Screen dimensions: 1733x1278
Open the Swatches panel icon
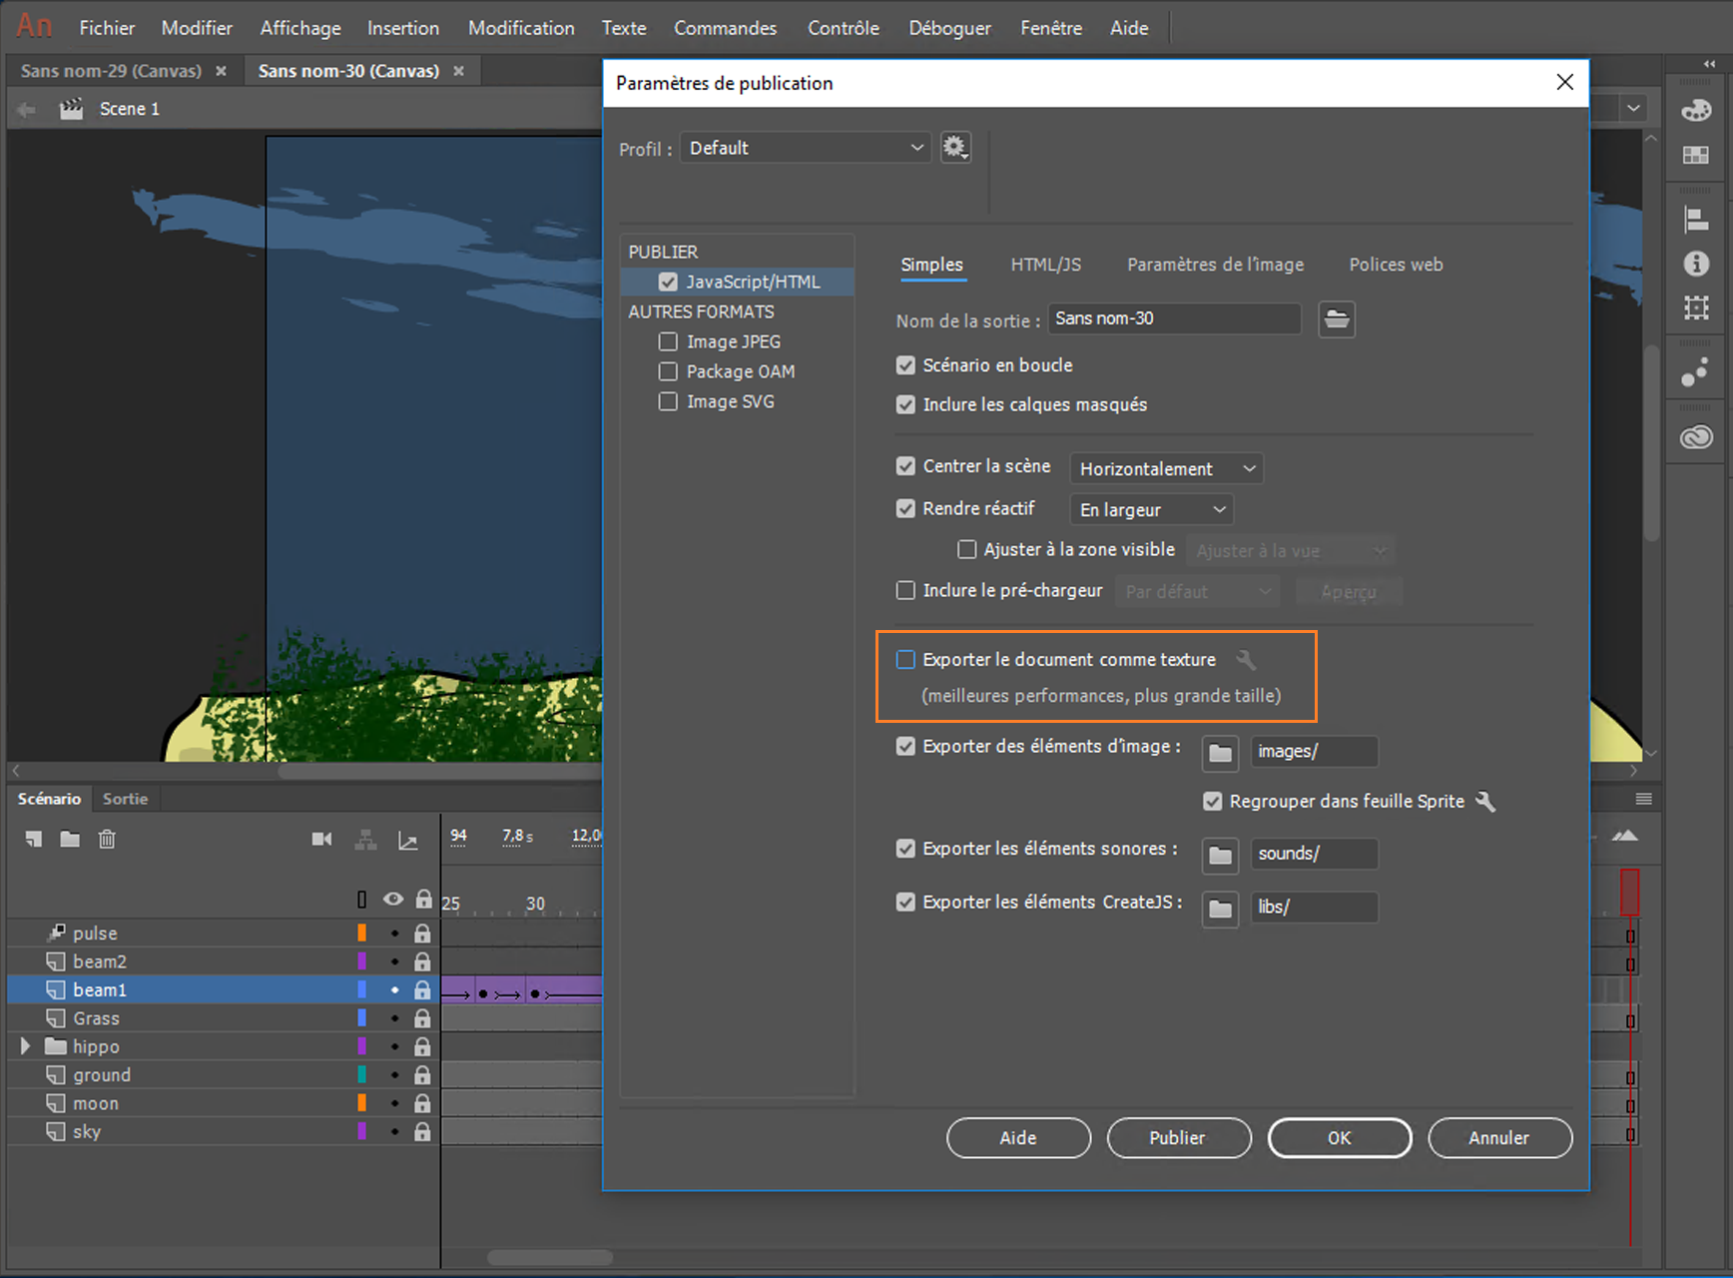tap(1696, 156)
